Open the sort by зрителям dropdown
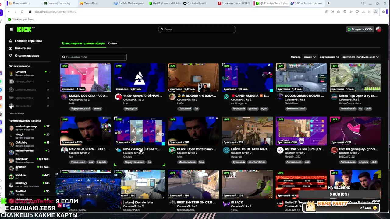Screen dimensions: 390x219 [360, 57]
